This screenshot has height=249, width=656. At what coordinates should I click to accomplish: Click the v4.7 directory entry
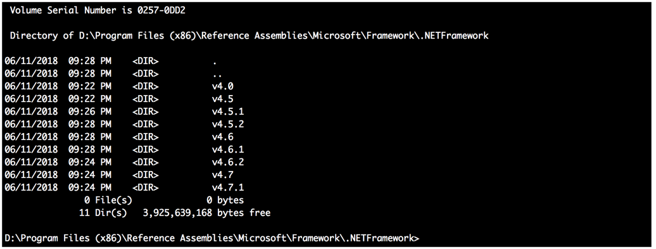click(x=223, y=174)
